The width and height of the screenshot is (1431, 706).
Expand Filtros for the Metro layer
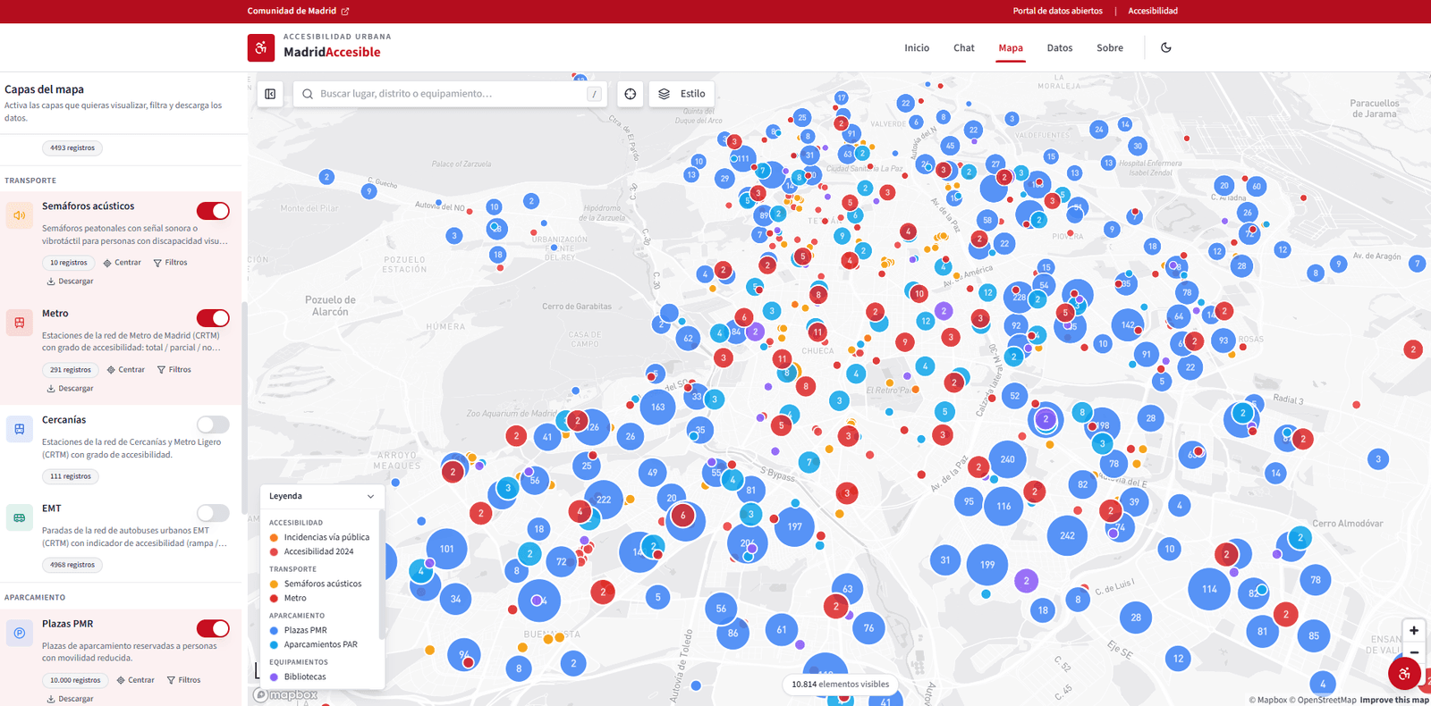coord(174,369)
